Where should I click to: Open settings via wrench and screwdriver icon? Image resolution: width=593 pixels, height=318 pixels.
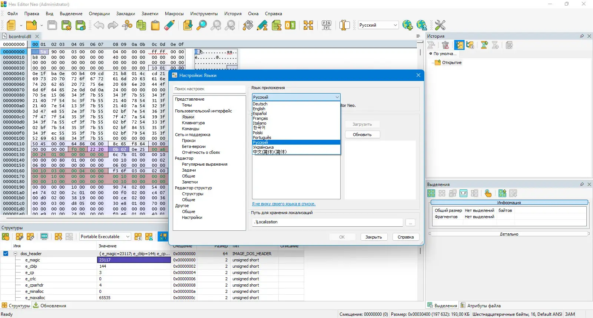point(440,25)
